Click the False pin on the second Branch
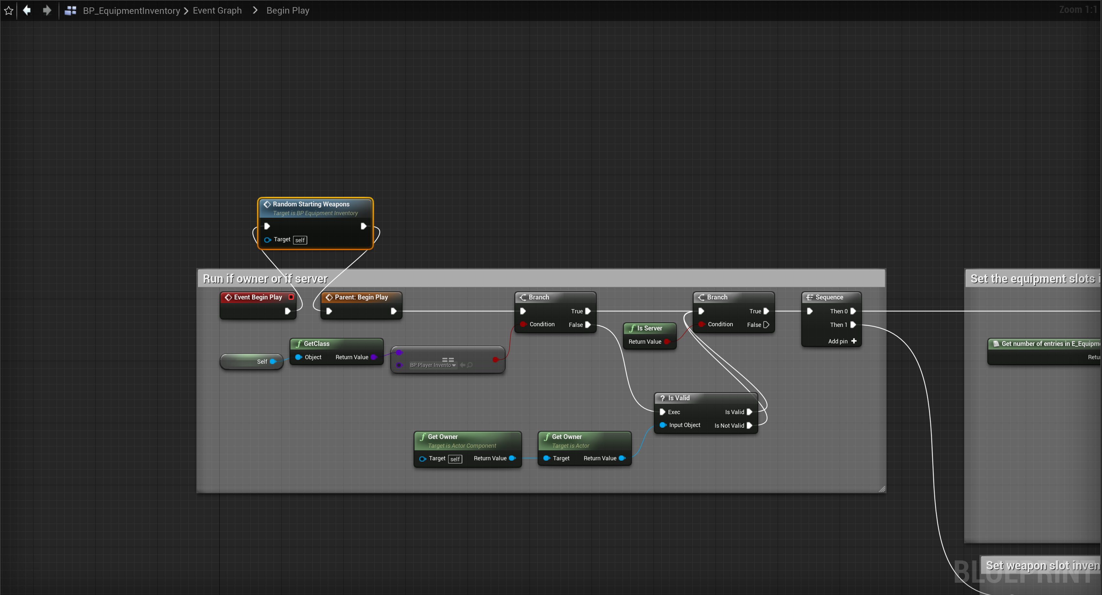Image resolution: width=1102 pixels, height=595 pixels. coord(766,325)
